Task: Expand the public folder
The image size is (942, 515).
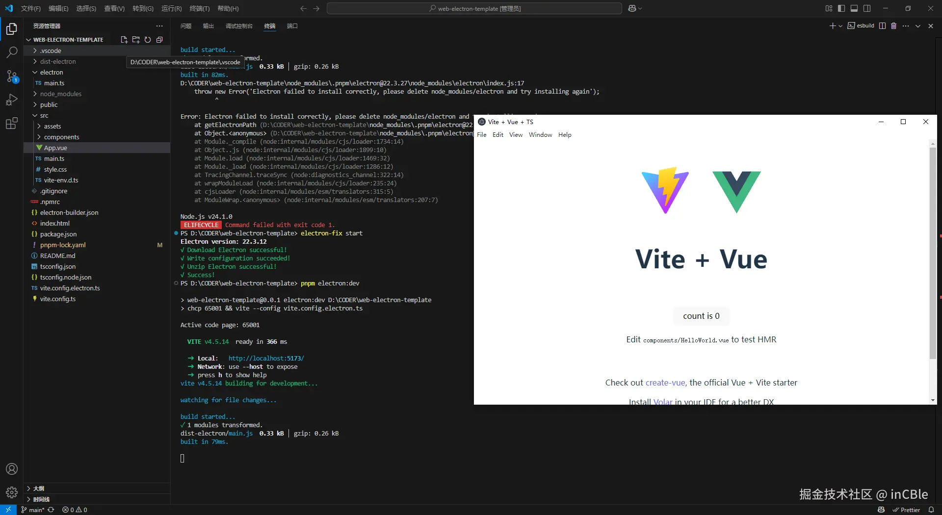Action: [97, 104]
